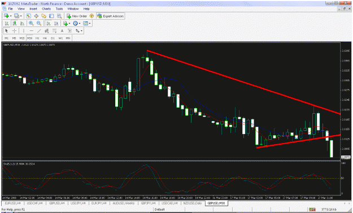Select the Text 'A' tool

coord(62,31)
